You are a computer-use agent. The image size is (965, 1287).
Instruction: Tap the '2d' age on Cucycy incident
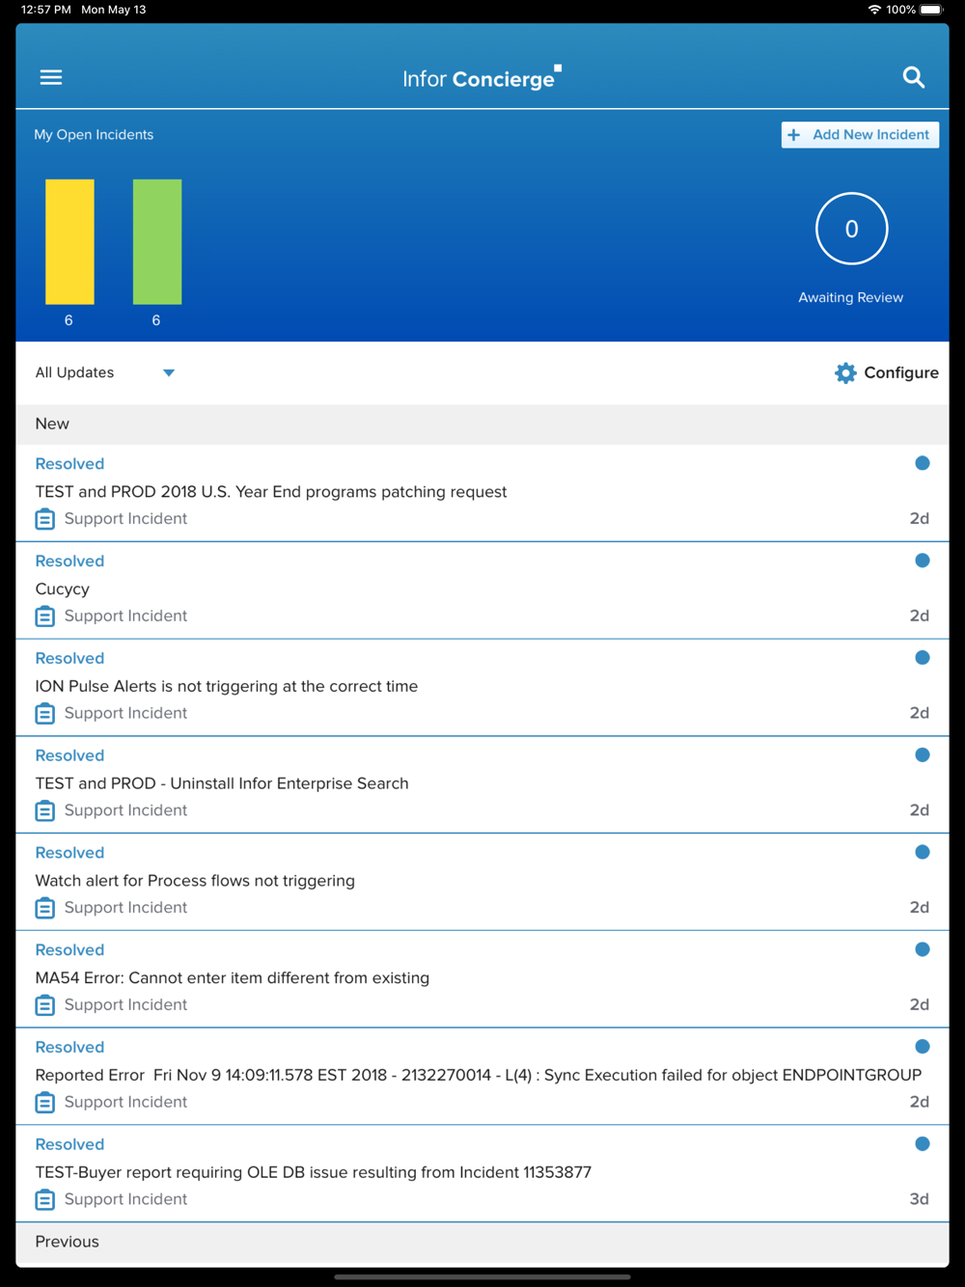coord(920,616)
